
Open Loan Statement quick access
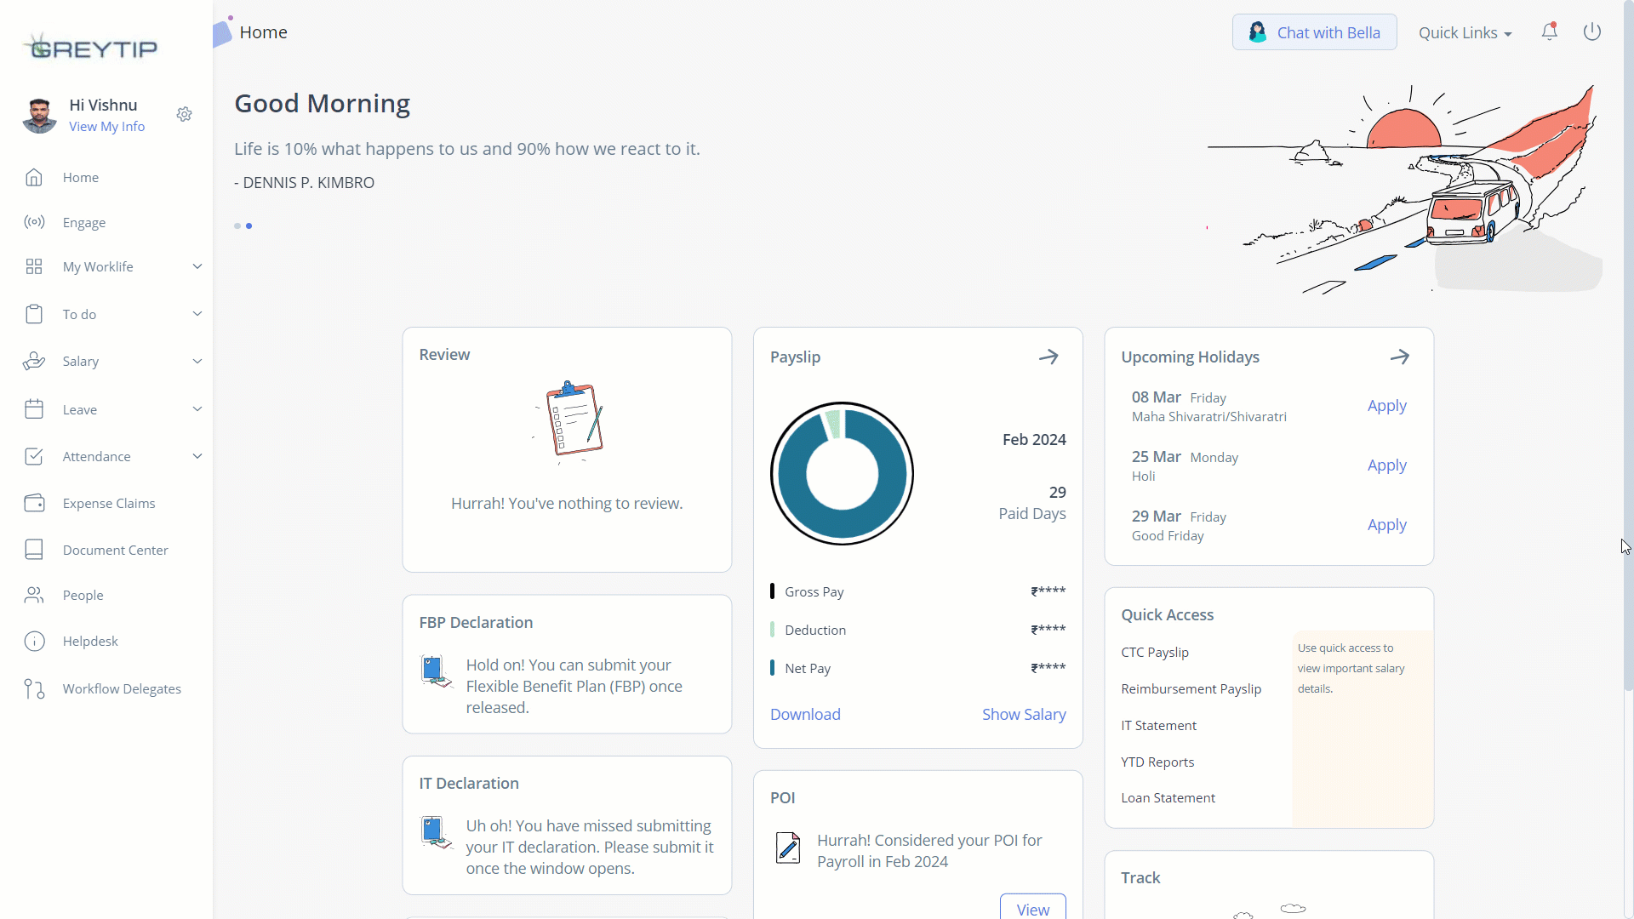click(x=1168, y=797)
